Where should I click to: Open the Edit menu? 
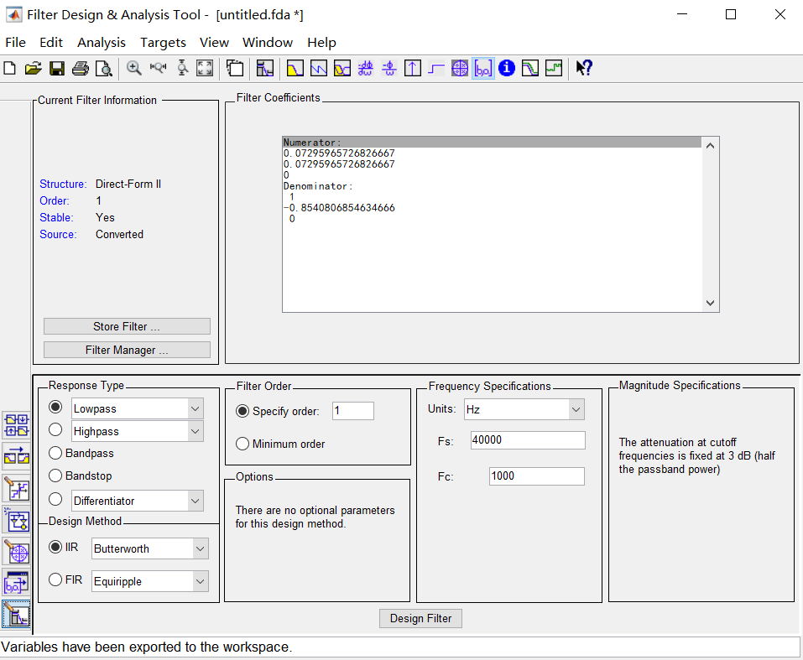(x=51, y=43)
